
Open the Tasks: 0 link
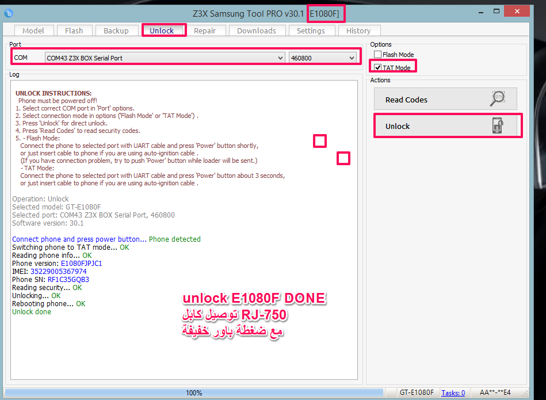click(453, 393)
